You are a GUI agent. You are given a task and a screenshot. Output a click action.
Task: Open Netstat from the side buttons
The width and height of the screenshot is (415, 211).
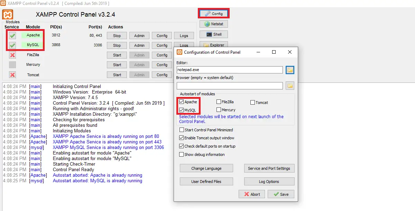(x=214, y=24)
